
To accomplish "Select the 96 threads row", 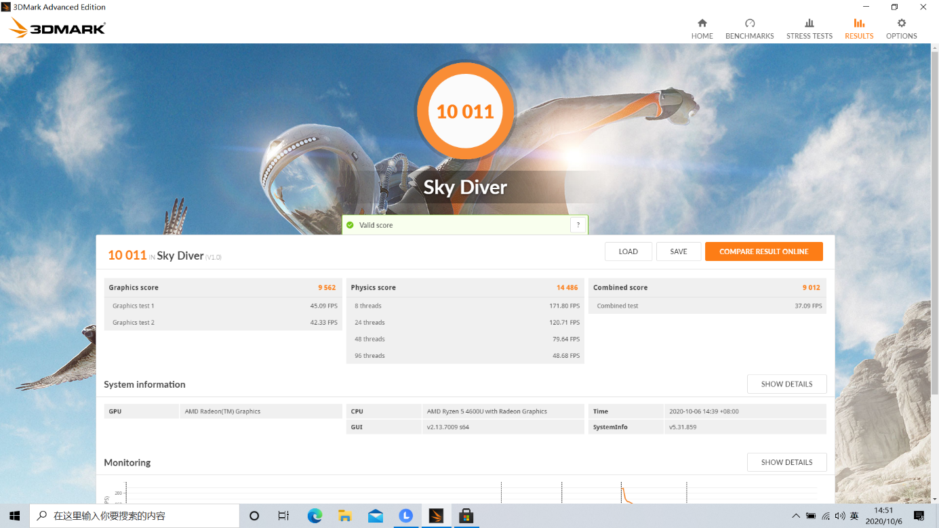I will coord(465,356).
